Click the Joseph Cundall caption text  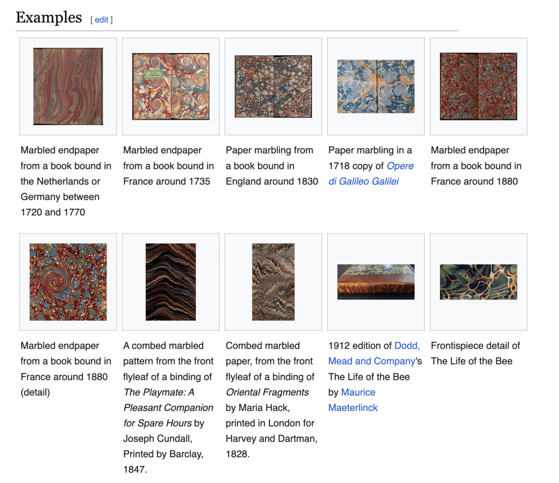163,439
